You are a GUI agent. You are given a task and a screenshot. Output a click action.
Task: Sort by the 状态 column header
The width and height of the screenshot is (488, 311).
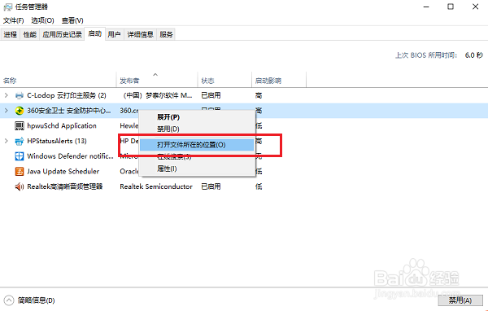point(224,81)
